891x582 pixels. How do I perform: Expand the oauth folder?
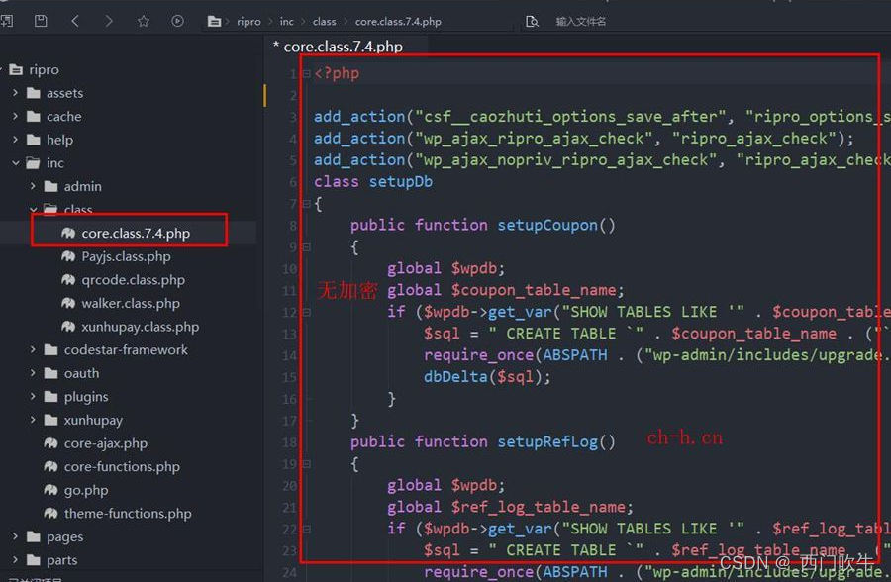33,373
